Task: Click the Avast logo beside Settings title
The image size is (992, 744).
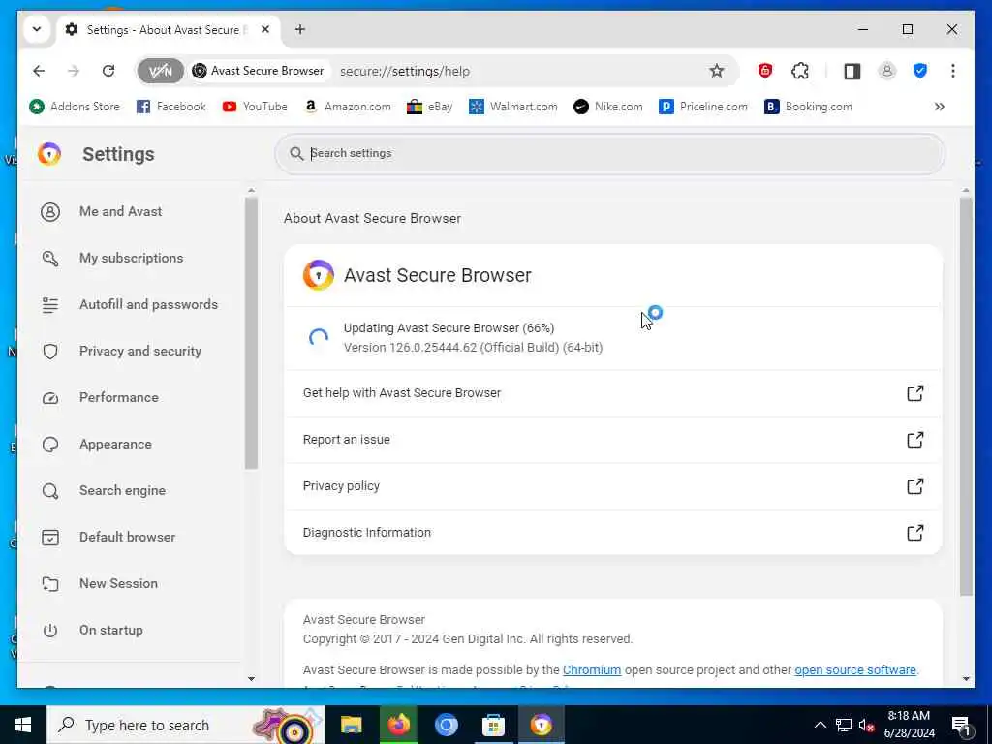Action: tap(49, 154)
